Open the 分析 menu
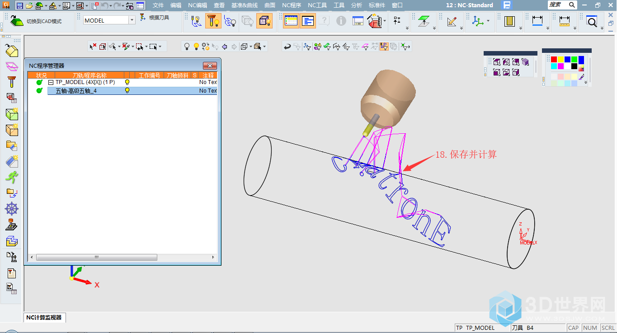Image resolution: width=617 pixels, height=333 pixels. pos(357,5)
